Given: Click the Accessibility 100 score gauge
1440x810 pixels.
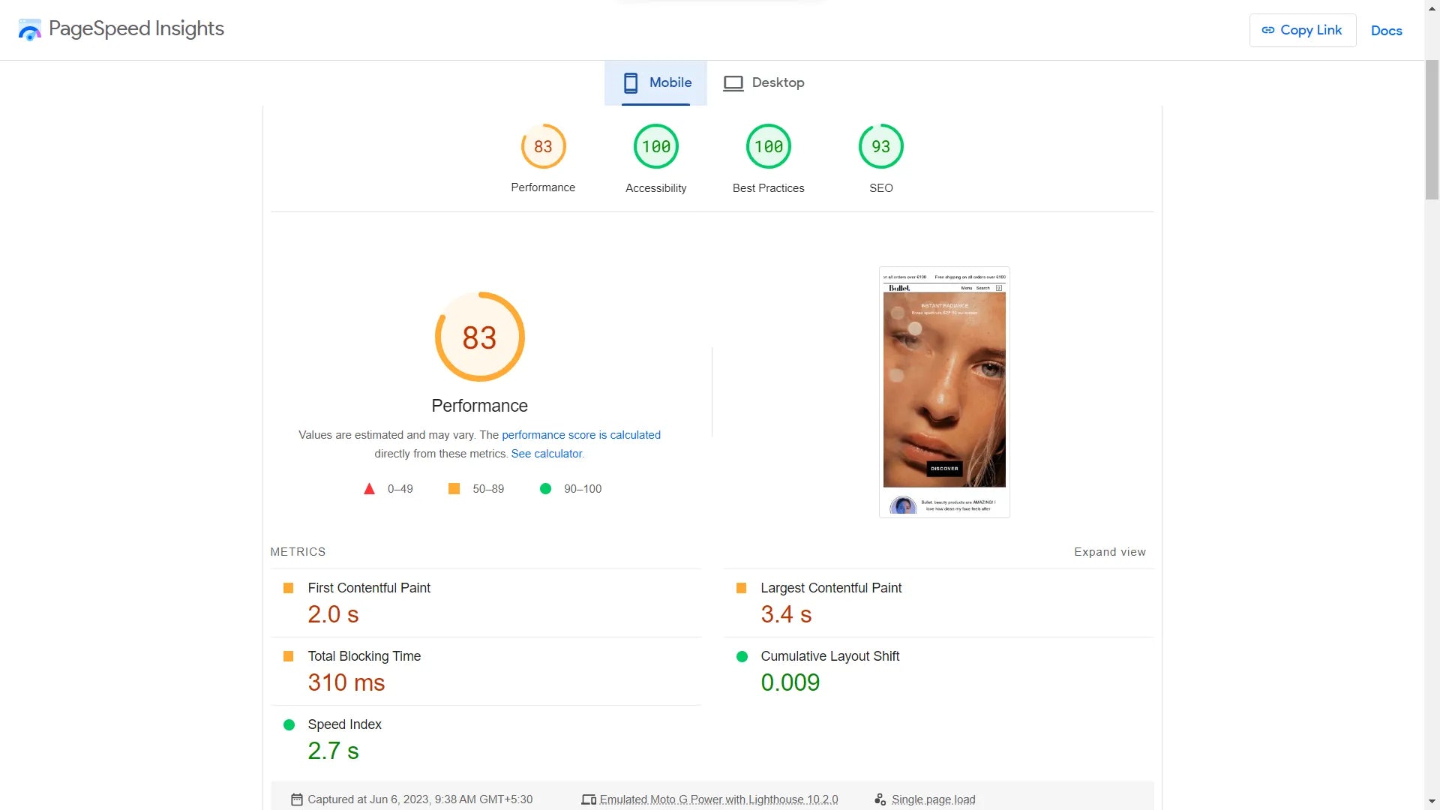Looking at the screenshot, I should click(x=655, y=146).
